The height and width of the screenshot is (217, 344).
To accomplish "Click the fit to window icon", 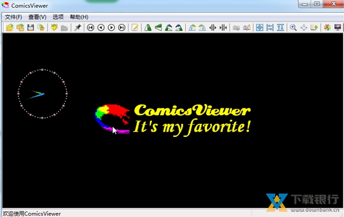I will 260,27.
